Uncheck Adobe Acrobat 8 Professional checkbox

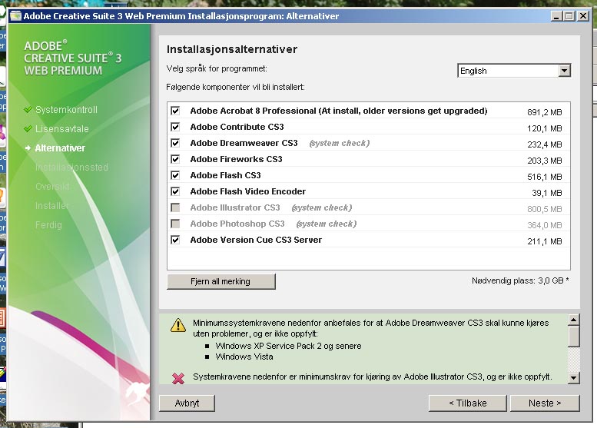pyautogui.click(x=175, y=111)
